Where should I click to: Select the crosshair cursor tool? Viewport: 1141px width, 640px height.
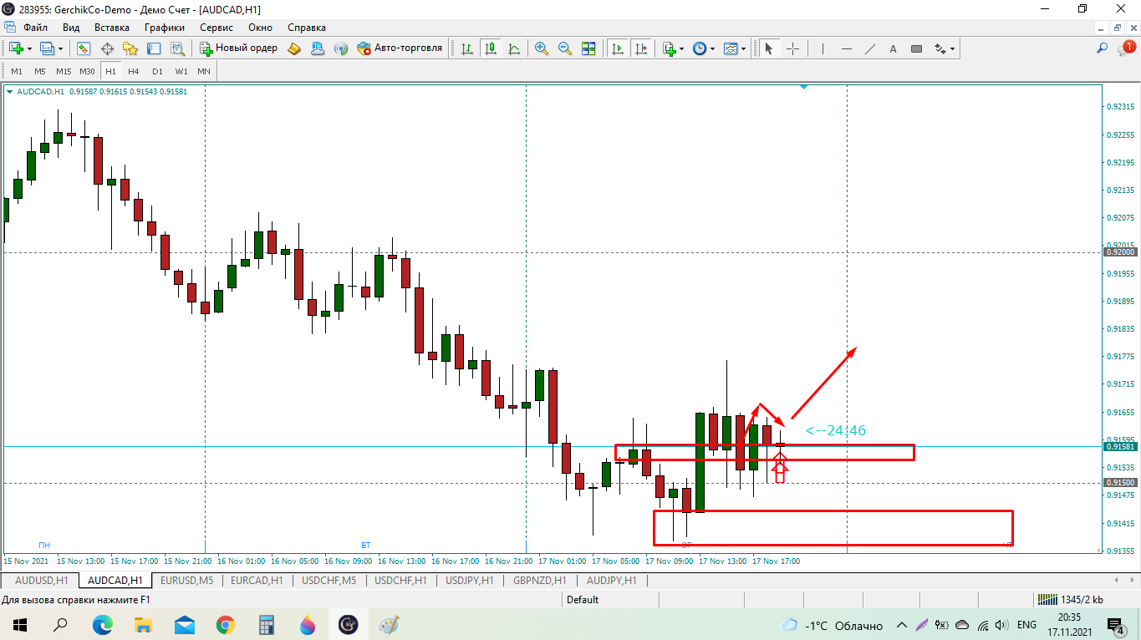pyautogui.click(x=792, y=48)
